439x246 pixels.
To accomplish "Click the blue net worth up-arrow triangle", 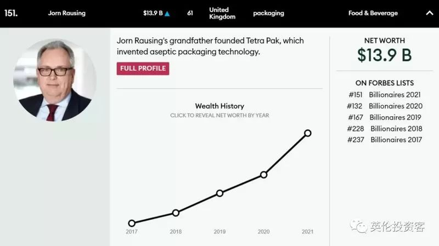I will [167, 13].
